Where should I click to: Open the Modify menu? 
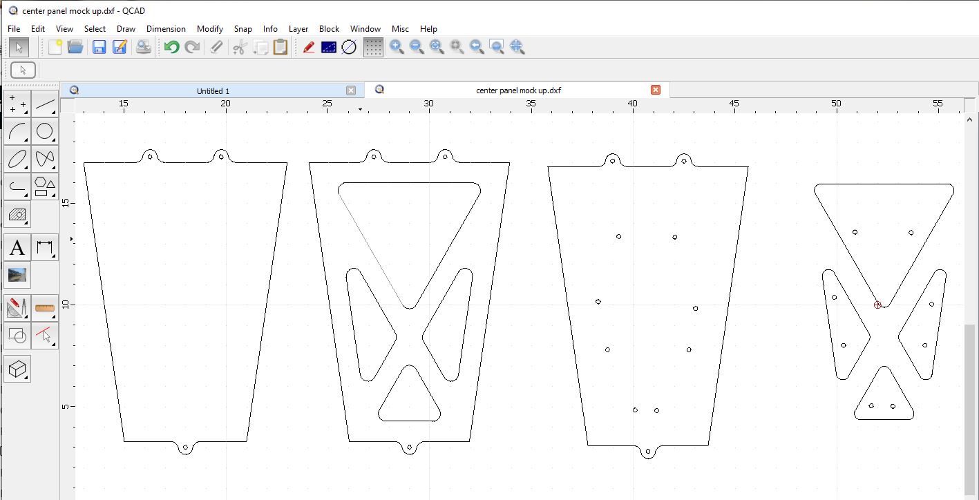point(209,29)
